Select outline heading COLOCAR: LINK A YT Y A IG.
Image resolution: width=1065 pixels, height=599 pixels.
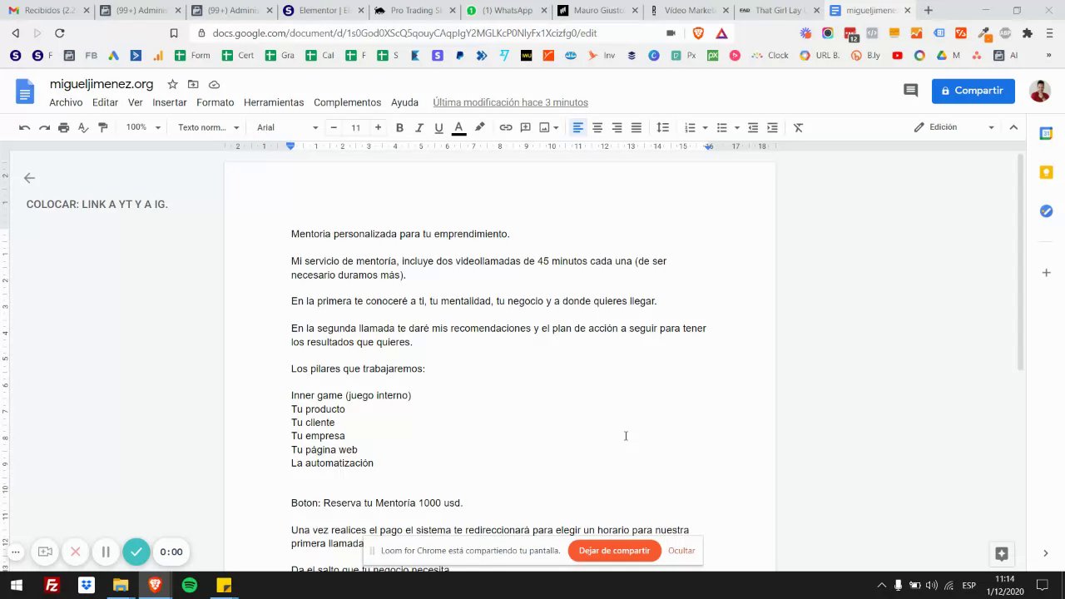pos(97,204)
